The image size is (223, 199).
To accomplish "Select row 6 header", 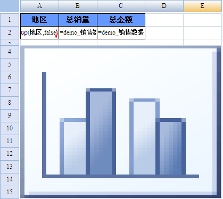I will [x=10, y=77].
